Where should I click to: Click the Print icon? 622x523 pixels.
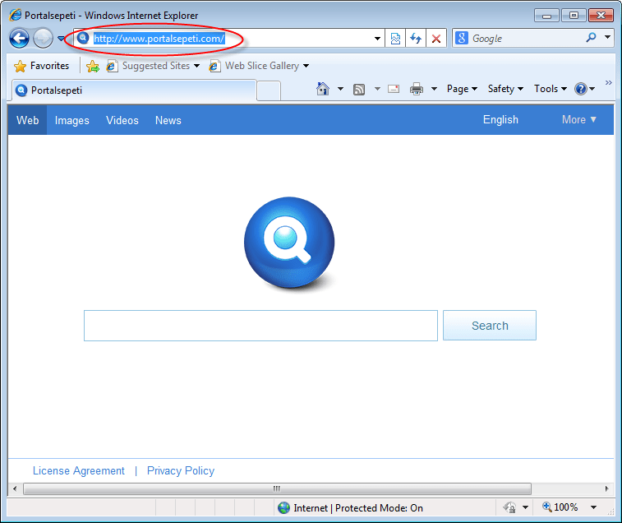417,89
